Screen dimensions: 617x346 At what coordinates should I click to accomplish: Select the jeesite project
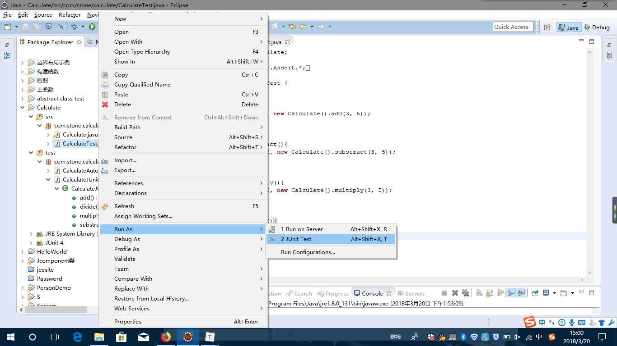click(41, 270)
